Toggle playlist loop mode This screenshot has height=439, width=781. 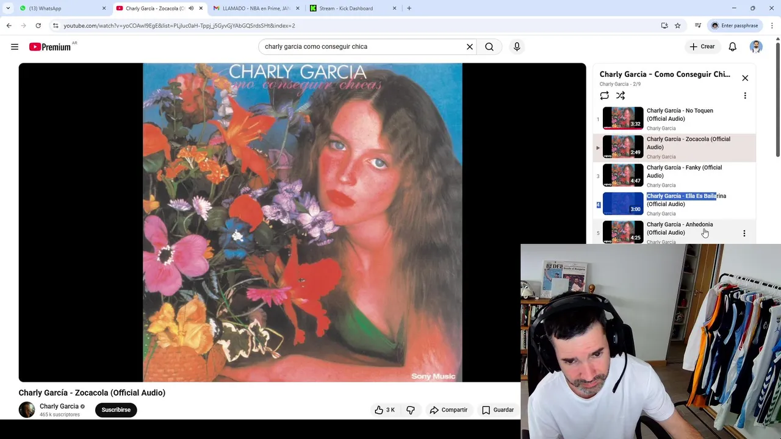[604, 96]
